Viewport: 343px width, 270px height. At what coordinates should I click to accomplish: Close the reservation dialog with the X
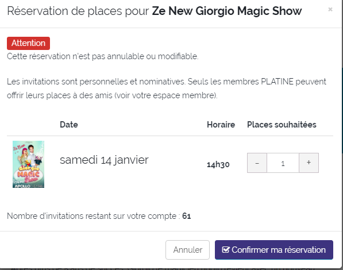tap(330, 9)
